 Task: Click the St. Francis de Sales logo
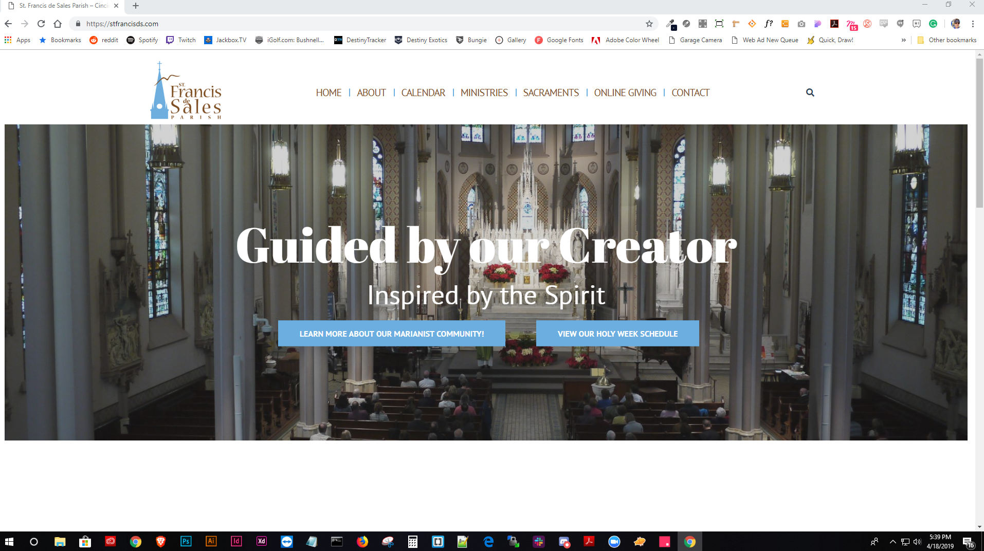[x=186, y=91]
